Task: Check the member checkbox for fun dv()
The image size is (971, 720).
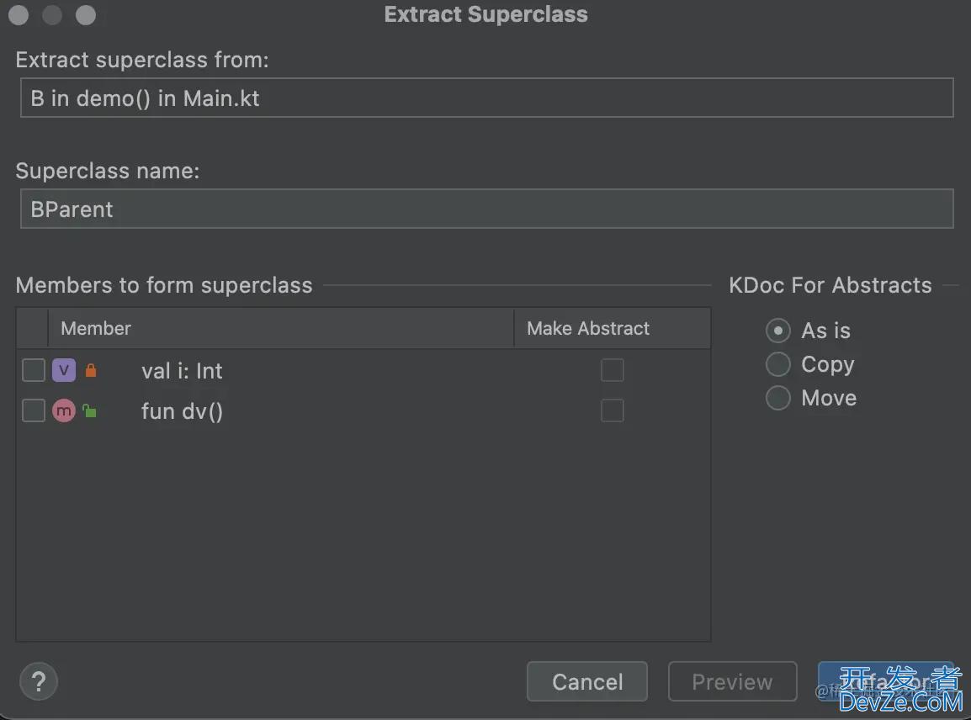Action: tap(34, 410)
